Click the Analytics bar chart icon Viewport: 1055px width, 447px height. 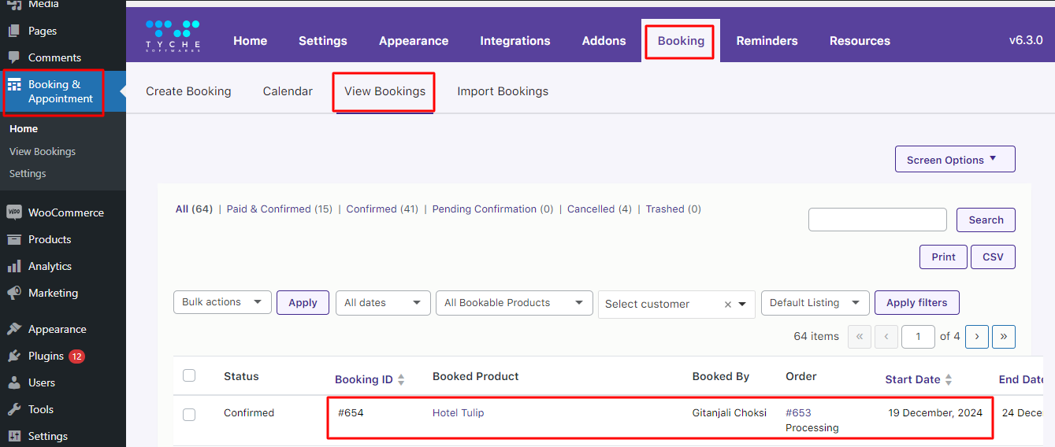tap(14, 266)
